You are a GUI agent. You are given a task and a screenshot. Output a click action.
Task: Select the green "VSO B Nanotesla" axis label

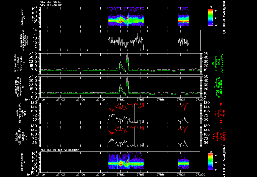[218, 64]
